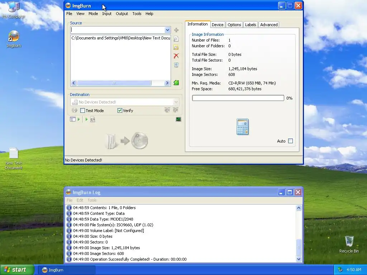367x275 pixels.
Task: Open Edit menu in ImgBurn Log window
Action: pos(80,200)
